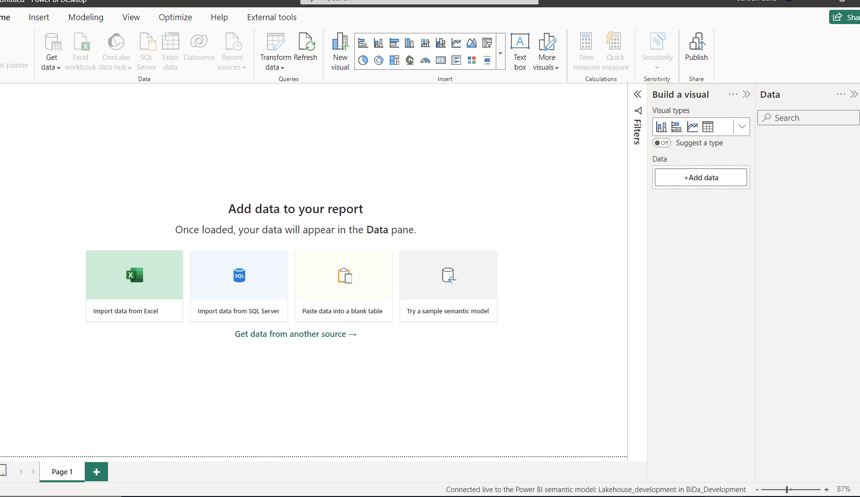The width and height of the screenshot is (860, 497).
Task: Insert a donut chart visual
Action: [378, 60]
